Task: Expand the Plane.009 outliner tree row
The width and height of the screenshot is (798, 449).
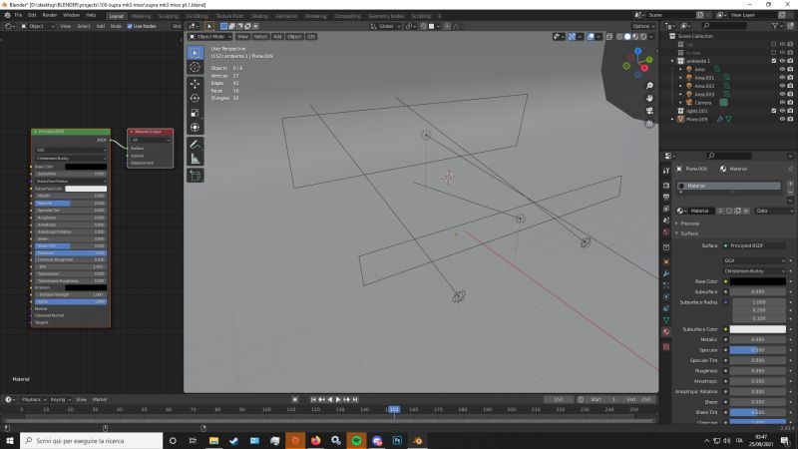Action: tap(672, 119)
